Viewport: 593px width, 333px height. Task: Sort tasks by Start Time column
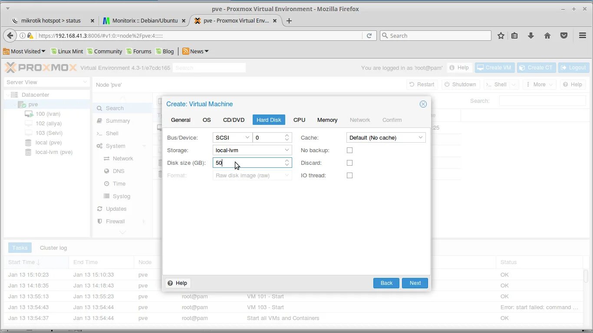pos(36,262)
